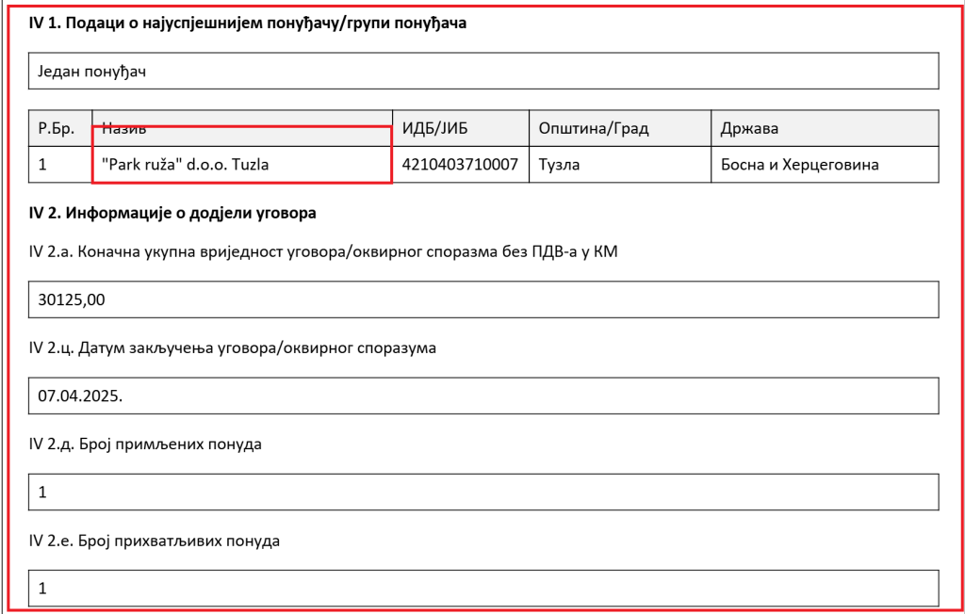Click the contract value field 30125,00
Screen dimensions: 965x614
click(483, 299)
